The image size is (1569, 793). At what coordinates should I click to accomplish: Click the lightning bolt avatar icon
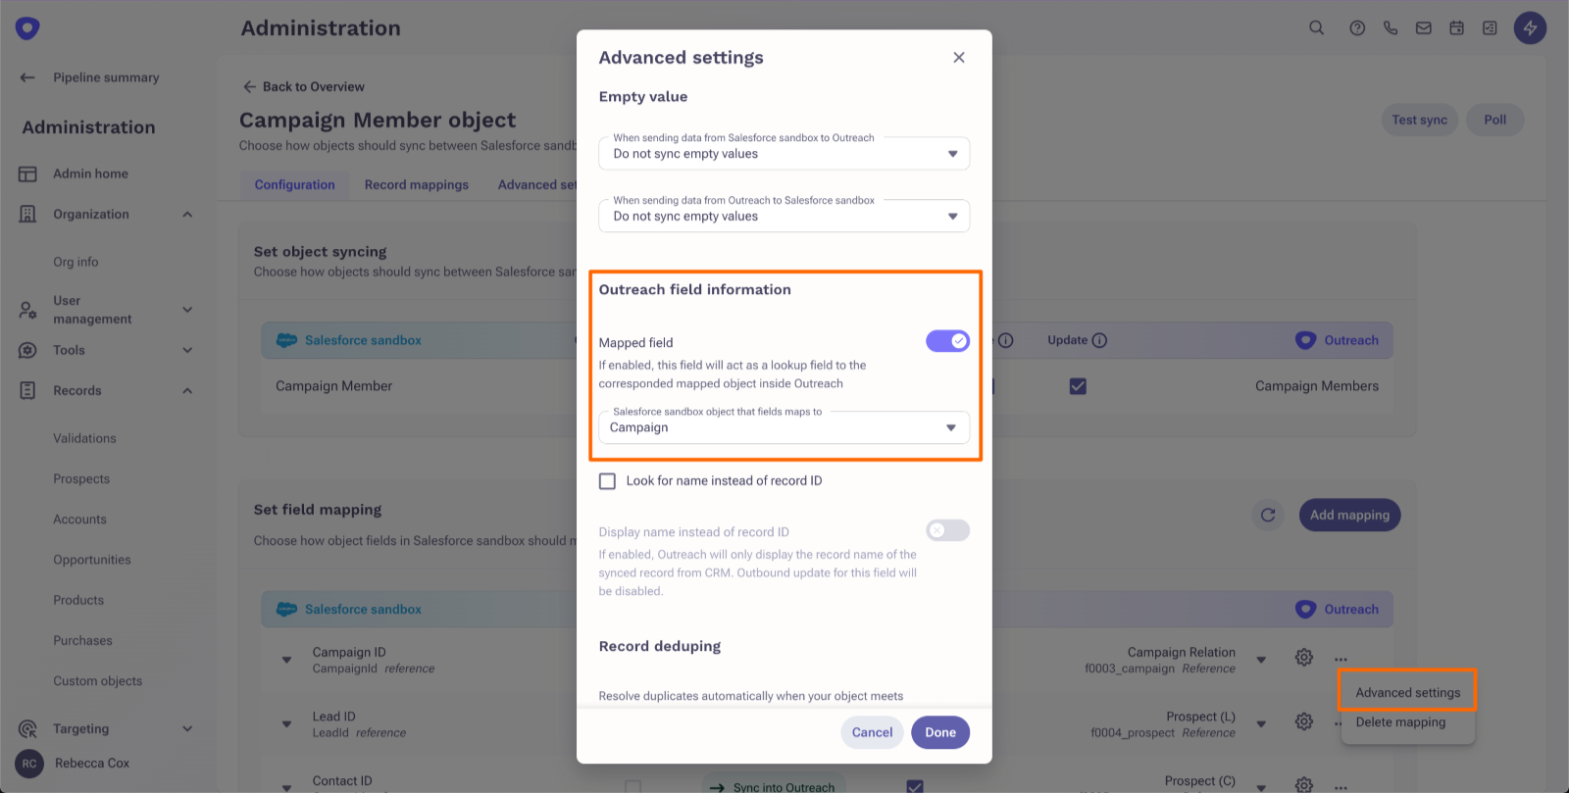tap(1530, 27)
